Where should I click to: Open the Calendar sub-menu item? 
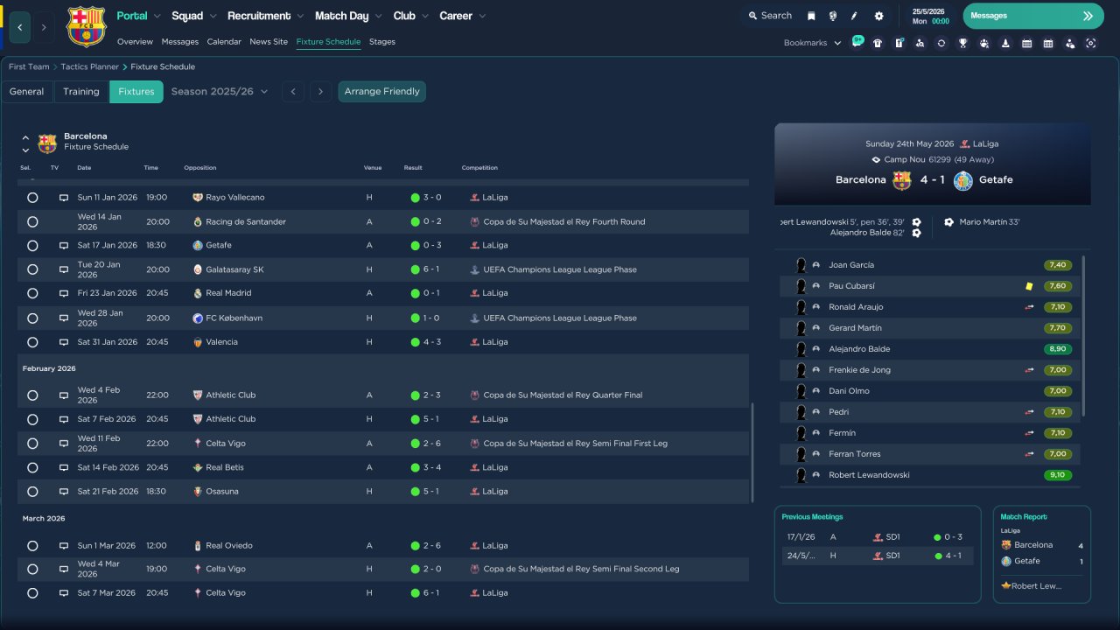[x=224, y=42]
